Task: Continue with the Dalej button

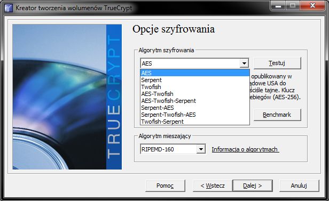Action: 253,186
